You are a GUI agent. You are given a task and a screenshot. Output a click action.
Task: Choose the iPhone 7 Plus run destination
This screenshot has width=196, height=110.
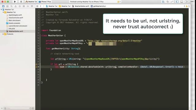[45, 2]
